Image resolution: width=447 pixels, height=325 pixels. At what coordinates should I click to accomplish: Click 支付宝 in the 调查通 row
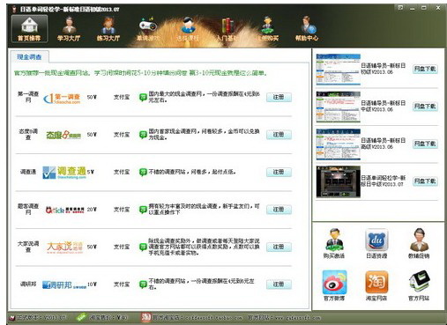coord(122,172)
